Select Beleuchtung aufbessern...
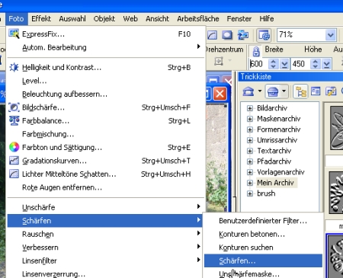This screenshot has height=278, width=343. click(x=105, y=94)
